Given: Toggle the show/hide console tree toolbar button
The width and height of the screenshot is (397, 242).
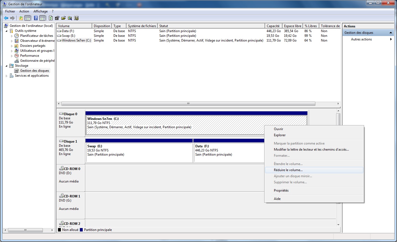Looking at the screenshot, I should pyautogui.click(x=28, y=18).
